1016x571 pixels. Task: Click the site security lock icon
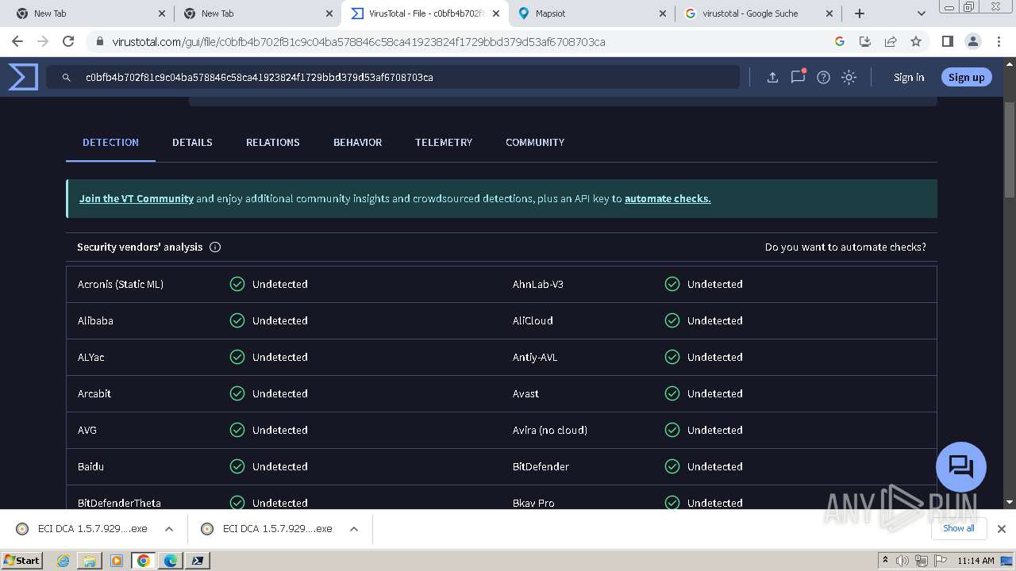point(99,41)
